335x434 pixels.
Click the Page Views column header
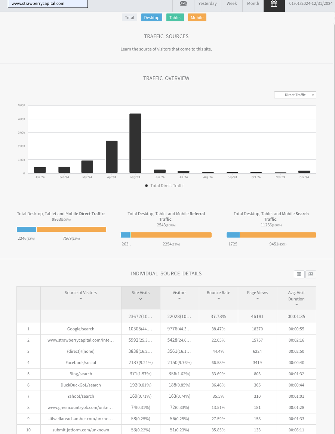257,298
